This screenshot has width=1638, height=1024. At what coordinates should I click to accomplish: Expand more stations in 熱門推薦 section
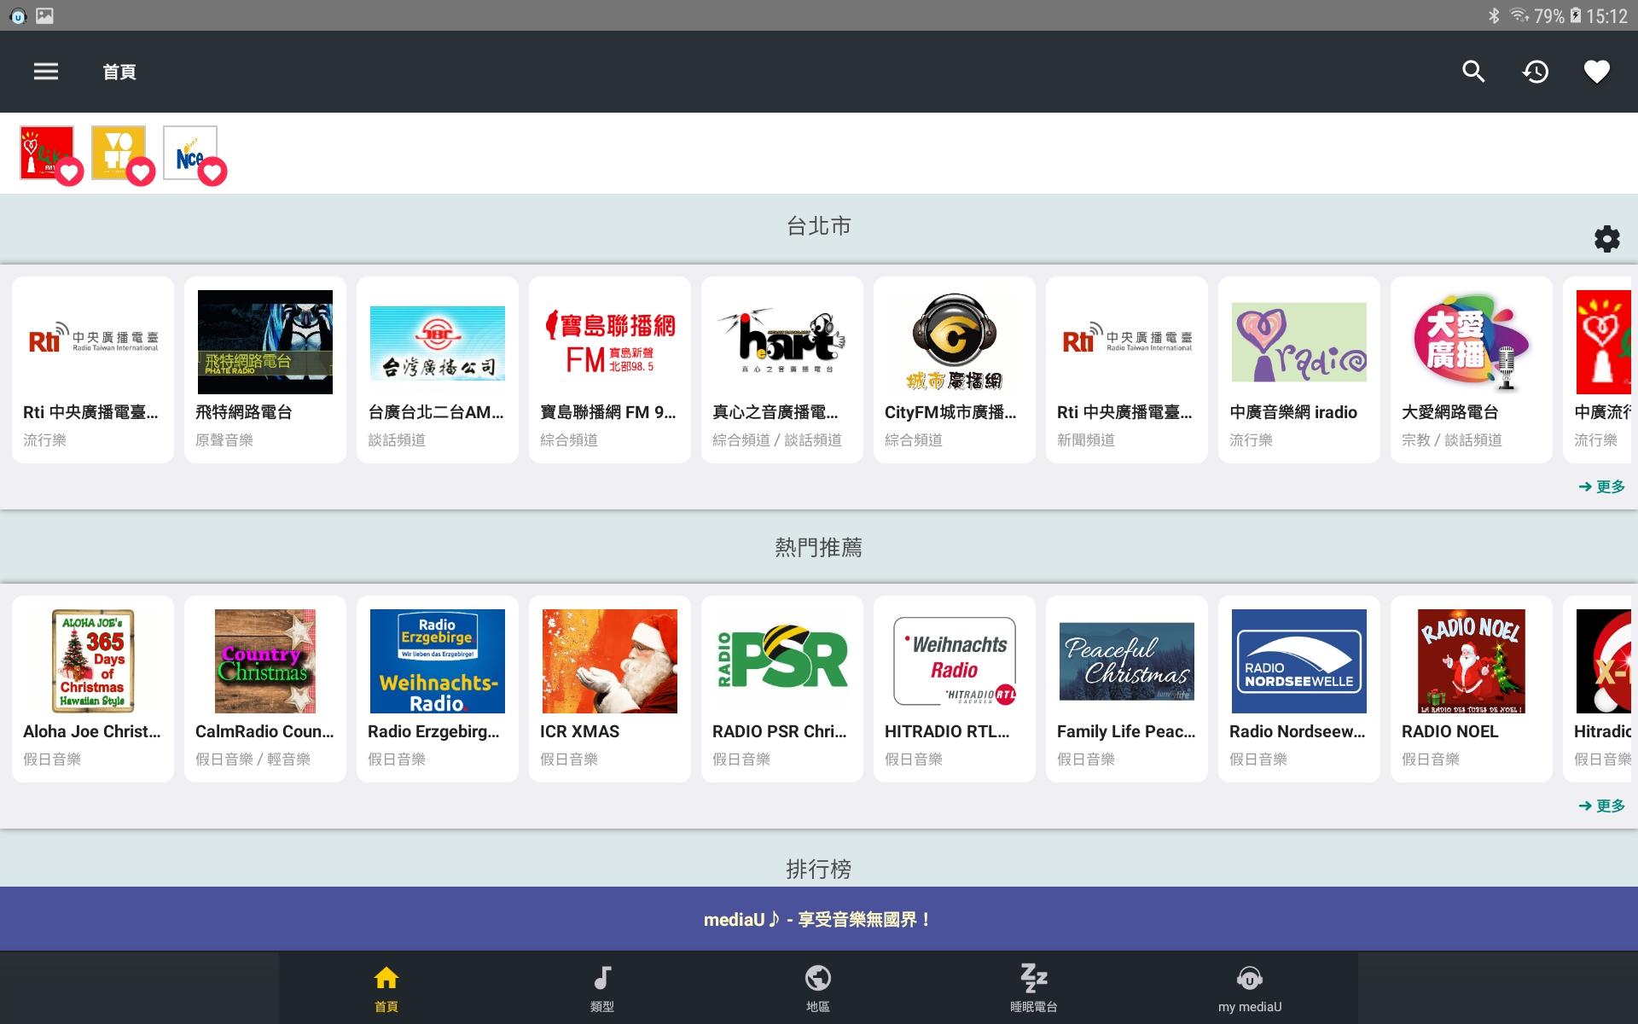(x=1601, y=806)
